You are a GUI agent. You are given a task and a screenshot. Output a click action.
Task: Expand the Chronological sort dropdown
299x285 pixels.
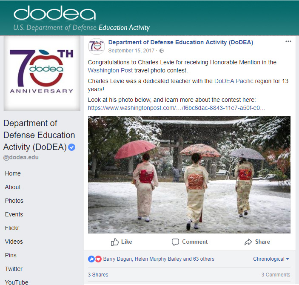(x=271, y=259)
